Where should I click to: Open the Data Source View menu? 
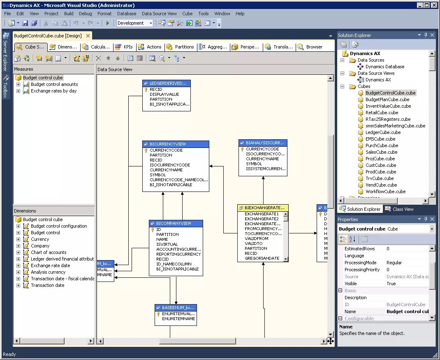pos(159,14)
